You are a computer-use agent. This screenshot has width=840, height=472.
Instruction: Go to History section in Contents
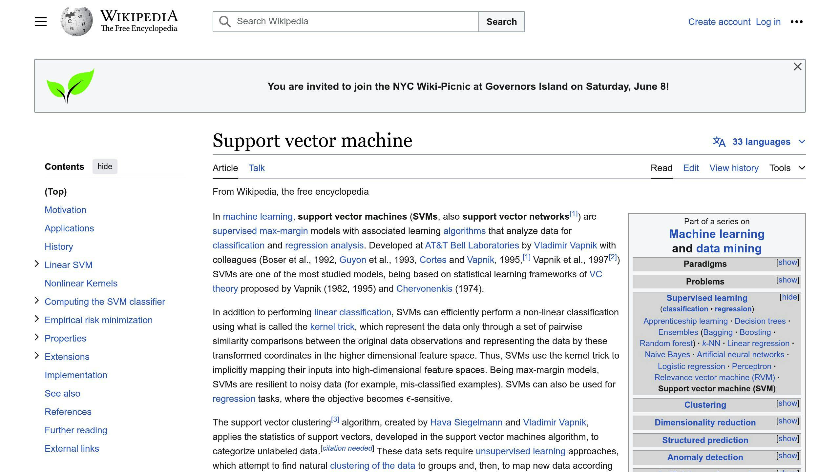coord(59,246)
